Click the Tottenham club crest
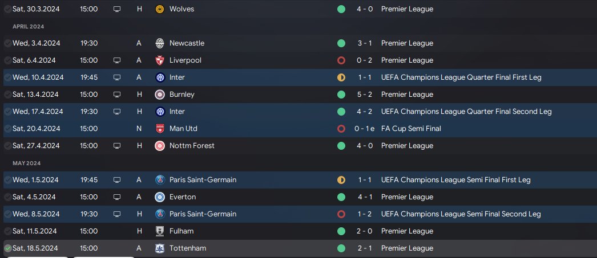The width and height of the screenshot is (597, 258). click(x=160, y=248)
